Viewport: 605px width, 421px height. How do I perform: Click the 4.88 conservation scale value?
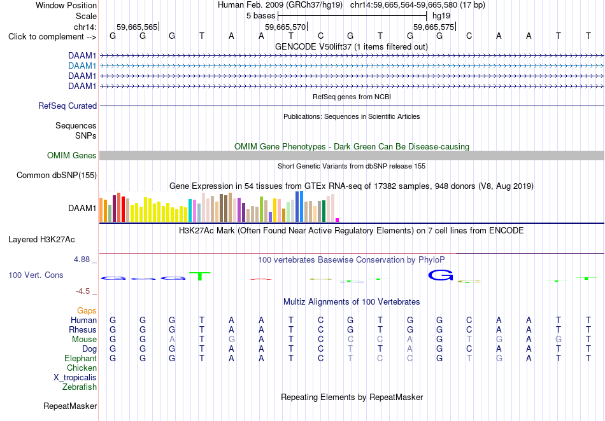[82, 259]
